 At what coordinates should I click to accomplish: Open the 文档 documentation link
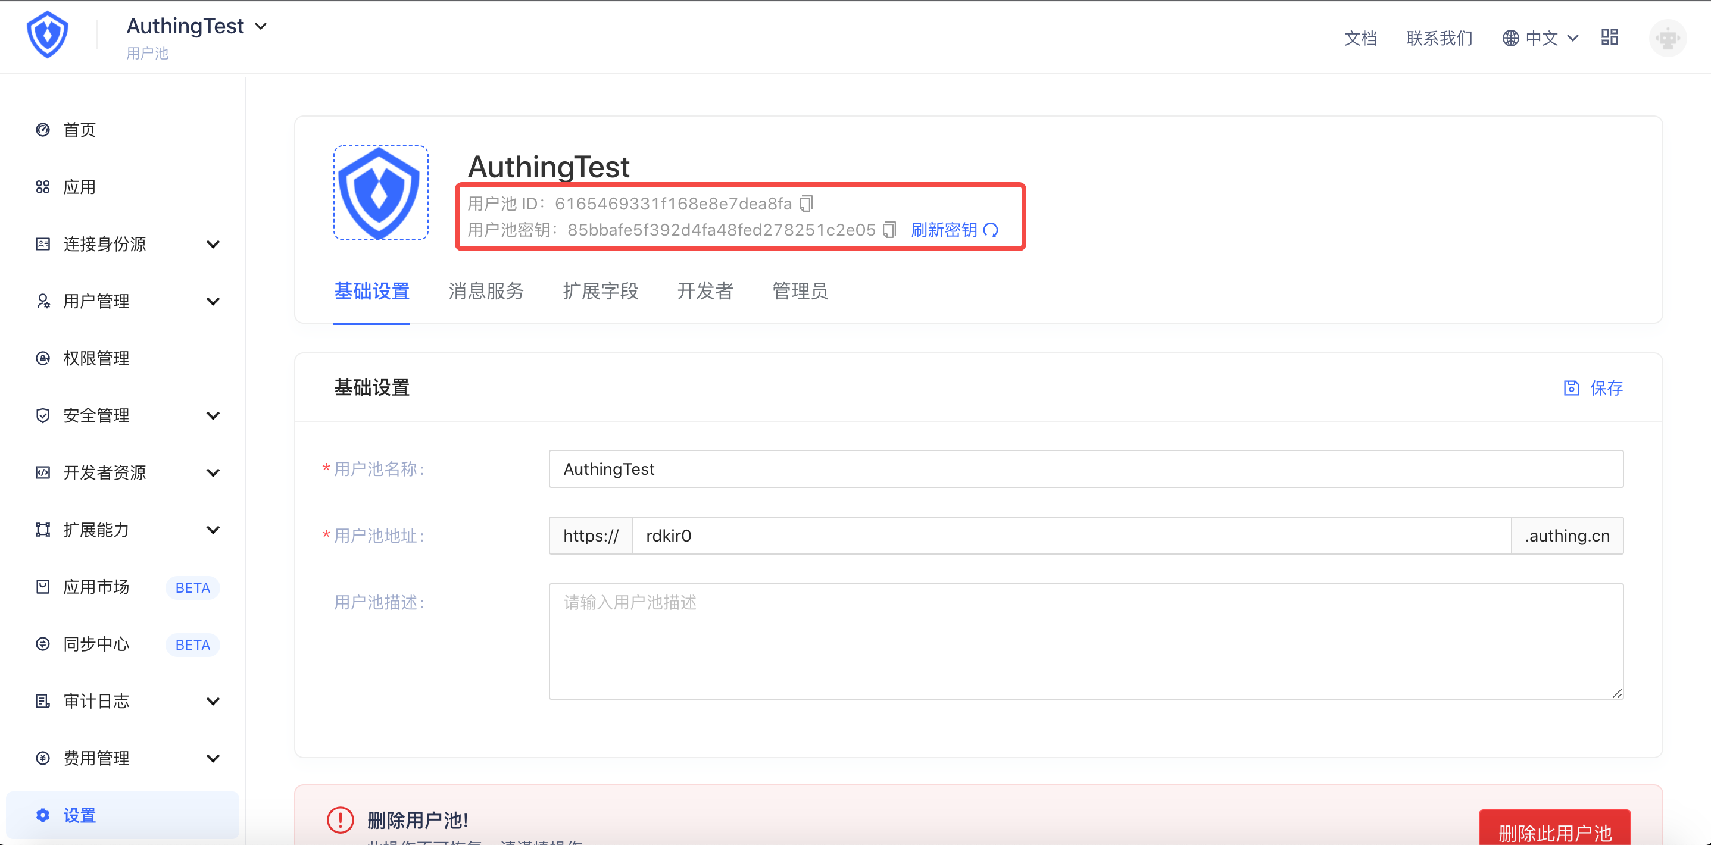pyautogui.click(x=1360, y=38)
